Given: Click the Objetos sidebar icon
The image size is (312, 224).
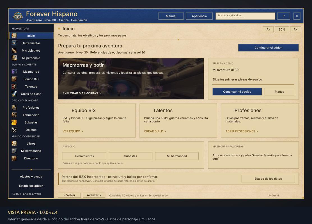Looking at the screenshot, I should tap(14, 130).
